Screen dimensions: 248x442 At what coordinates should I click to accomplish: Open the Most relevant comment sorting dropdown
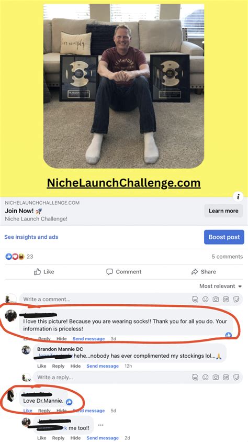point(221,286)
